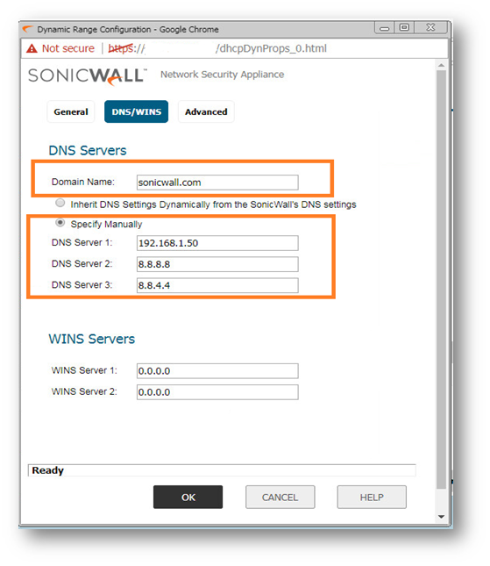
Task: Maximize the Chrome popup window
Action: coord(404,27)
